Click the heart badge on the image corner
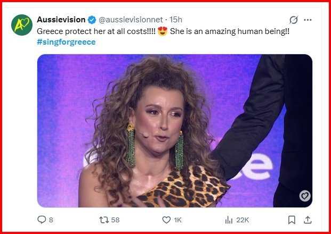The width and height of the screenshot is (331, 234). (x=305, y=196)
